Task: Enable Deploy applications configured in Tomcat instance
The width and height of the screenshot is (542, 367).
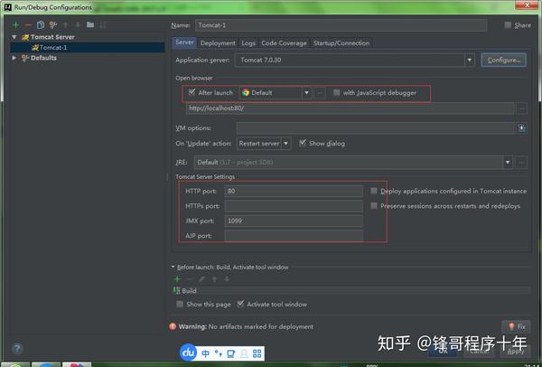Action: [374, 191]
